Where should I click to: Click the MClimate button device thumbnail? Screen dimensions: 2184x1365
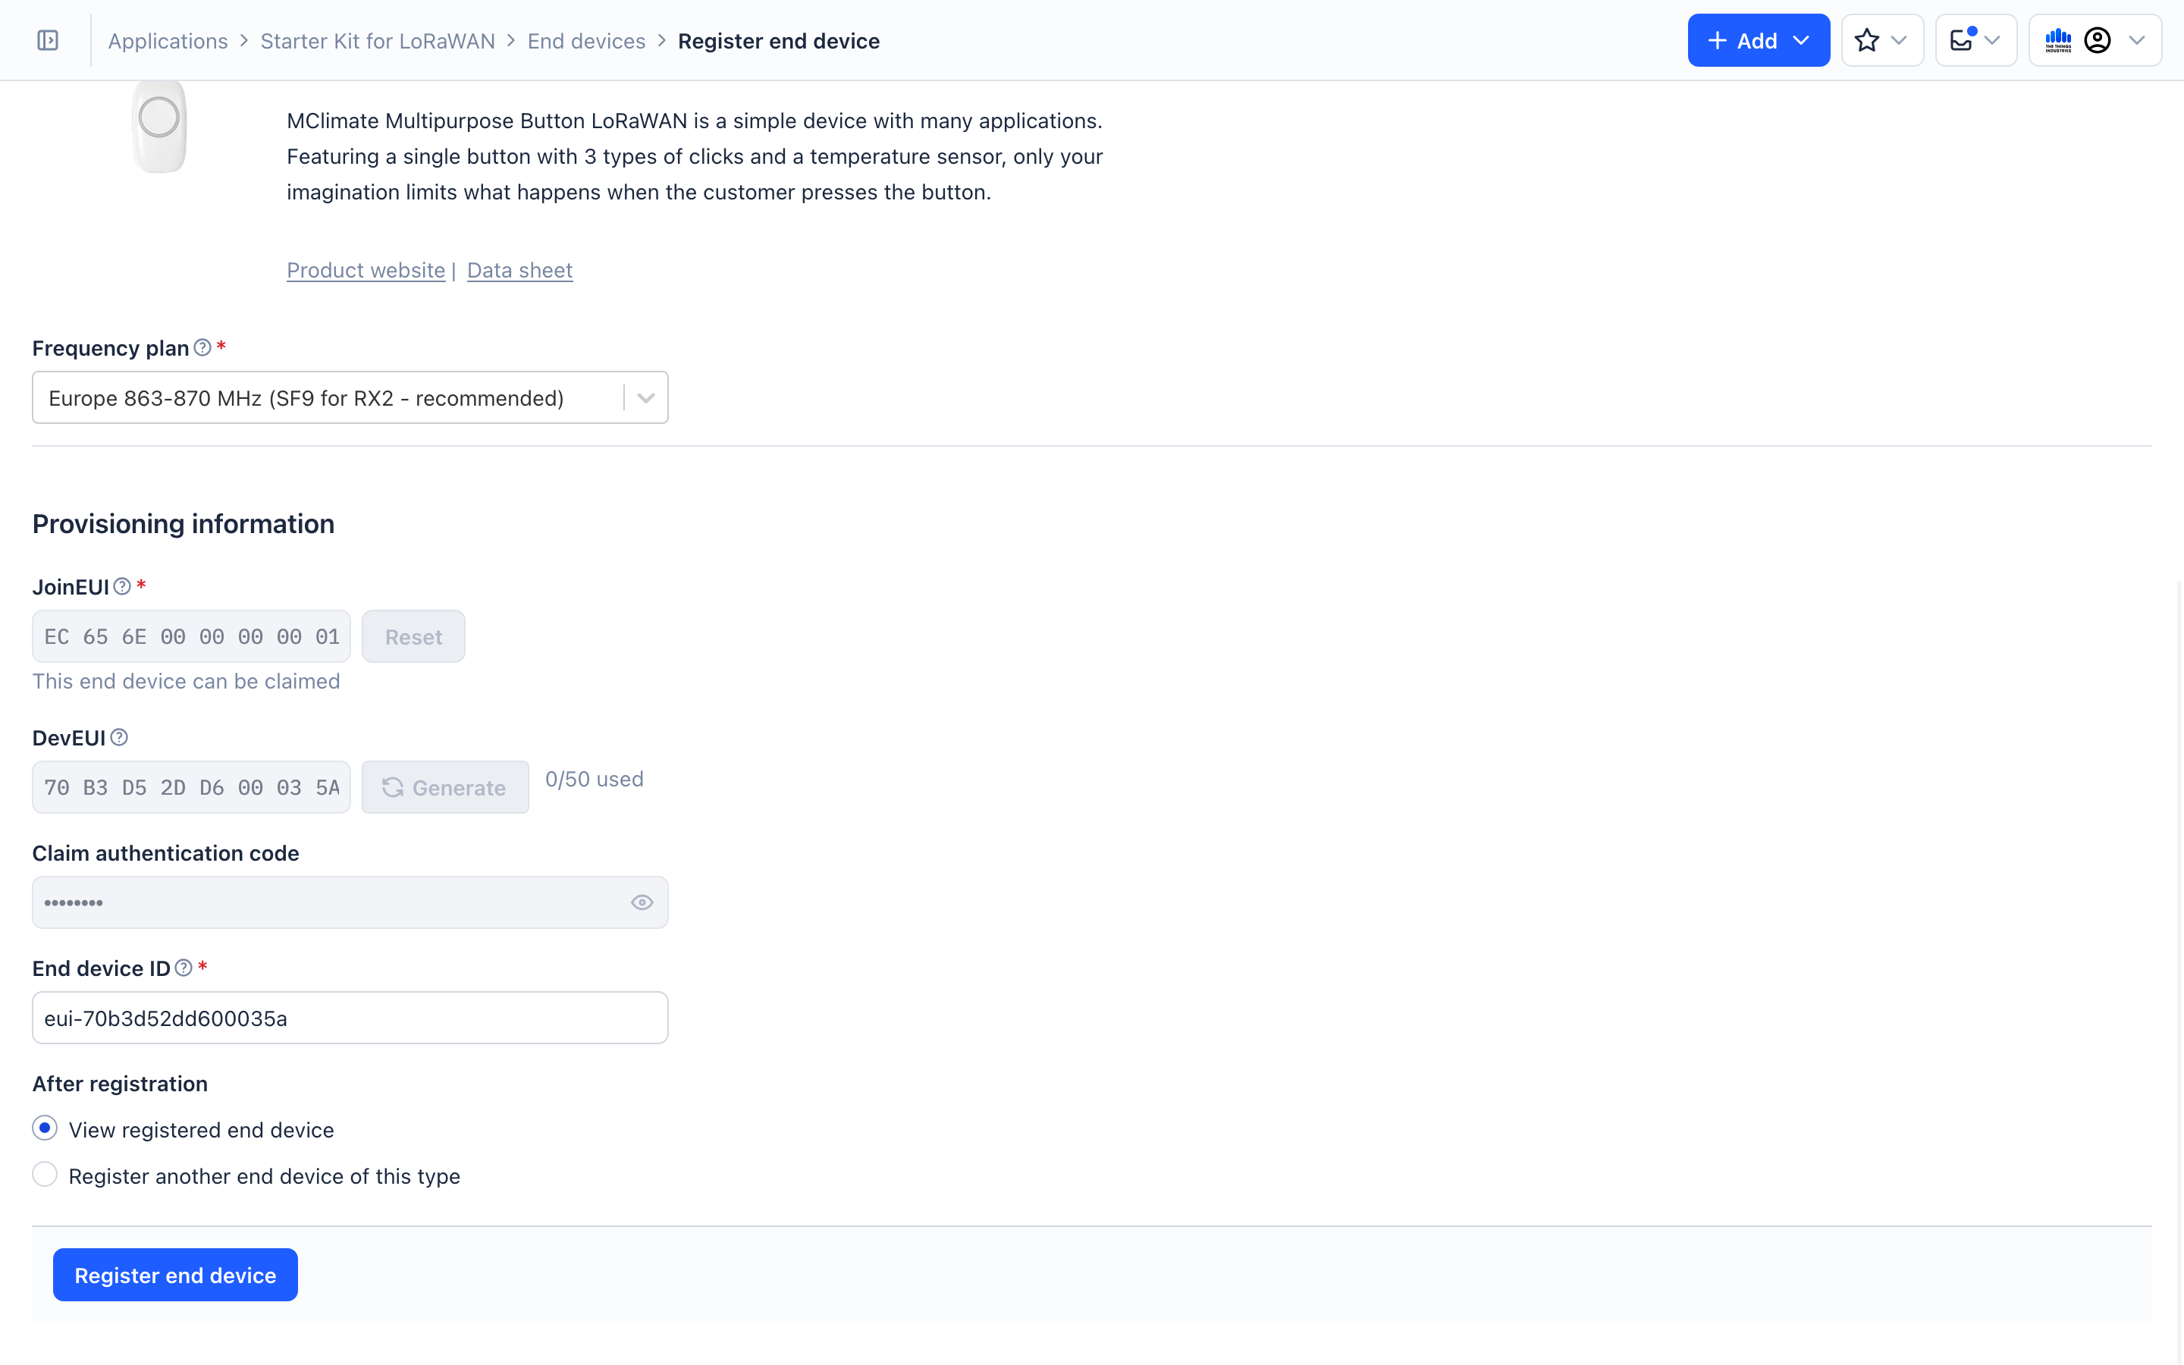pos(160,127)
